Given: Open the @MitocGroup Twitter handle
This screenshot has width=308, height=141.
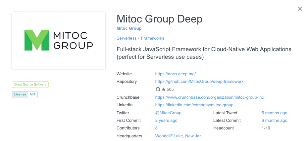Looking at the screenshot, I should coord(168,113).
